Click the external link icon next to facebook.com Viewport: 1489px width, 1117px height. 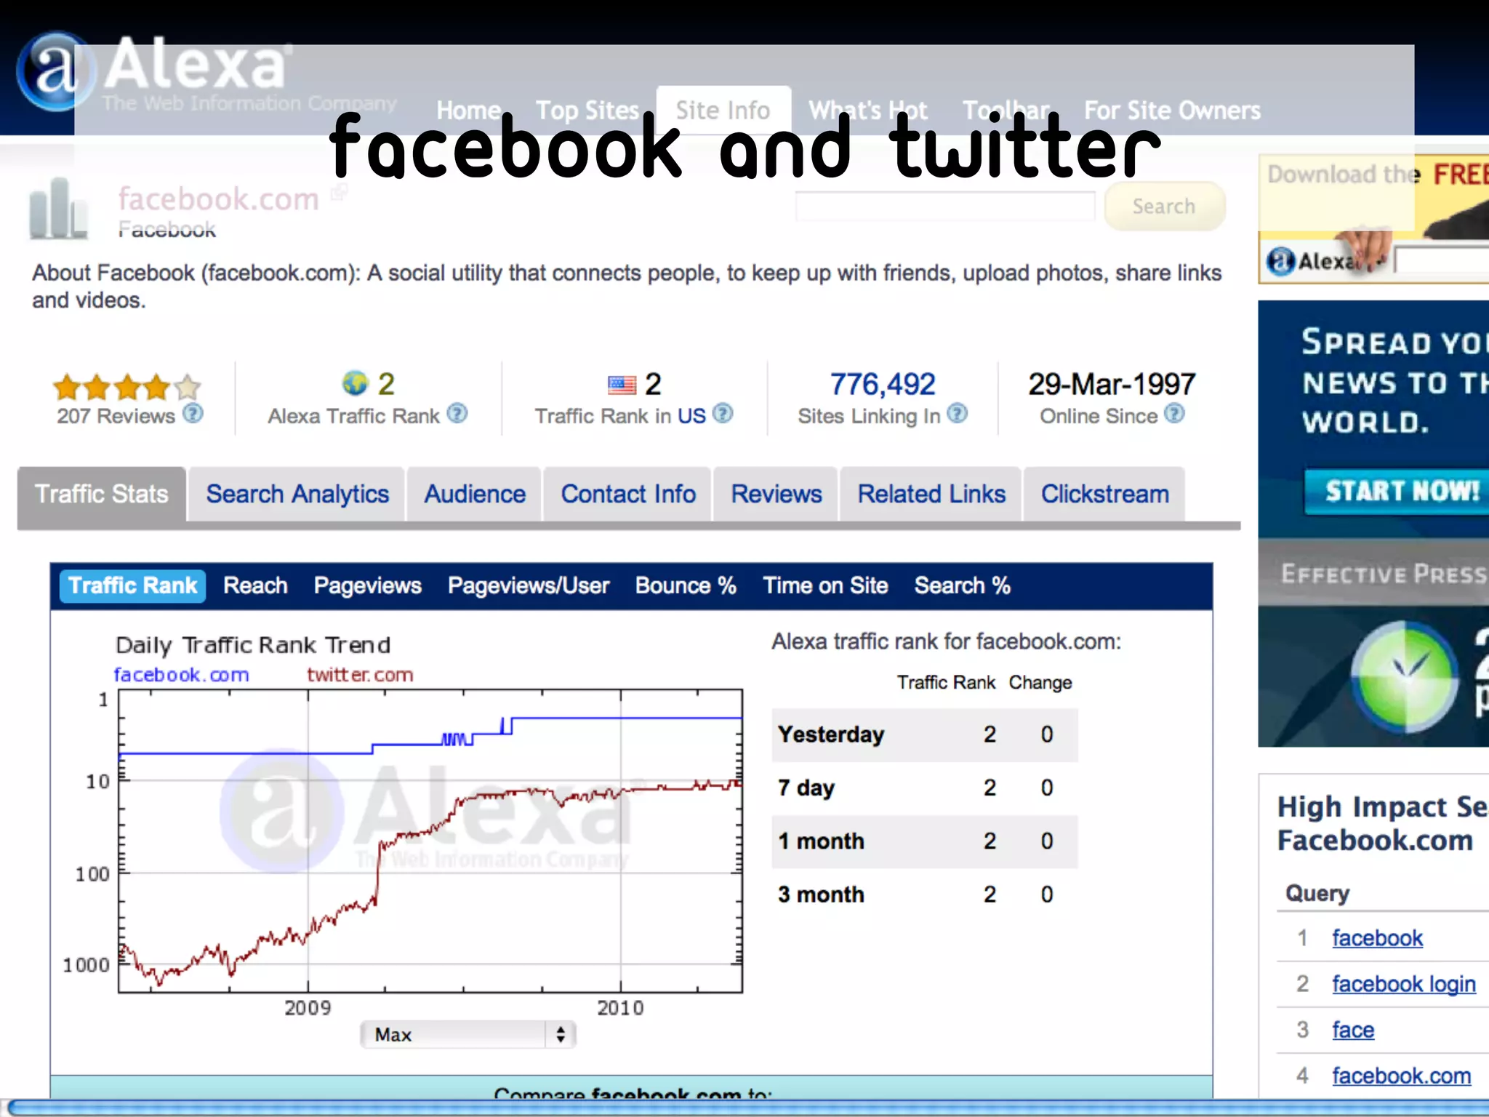pos(339,192)
